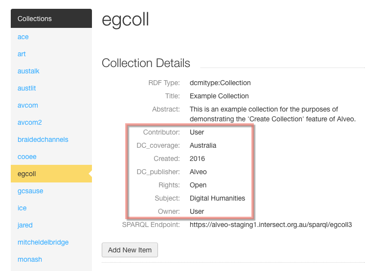The image size is (381, 271).
Task: Open the cooee collection
Action: coord(27,157)
